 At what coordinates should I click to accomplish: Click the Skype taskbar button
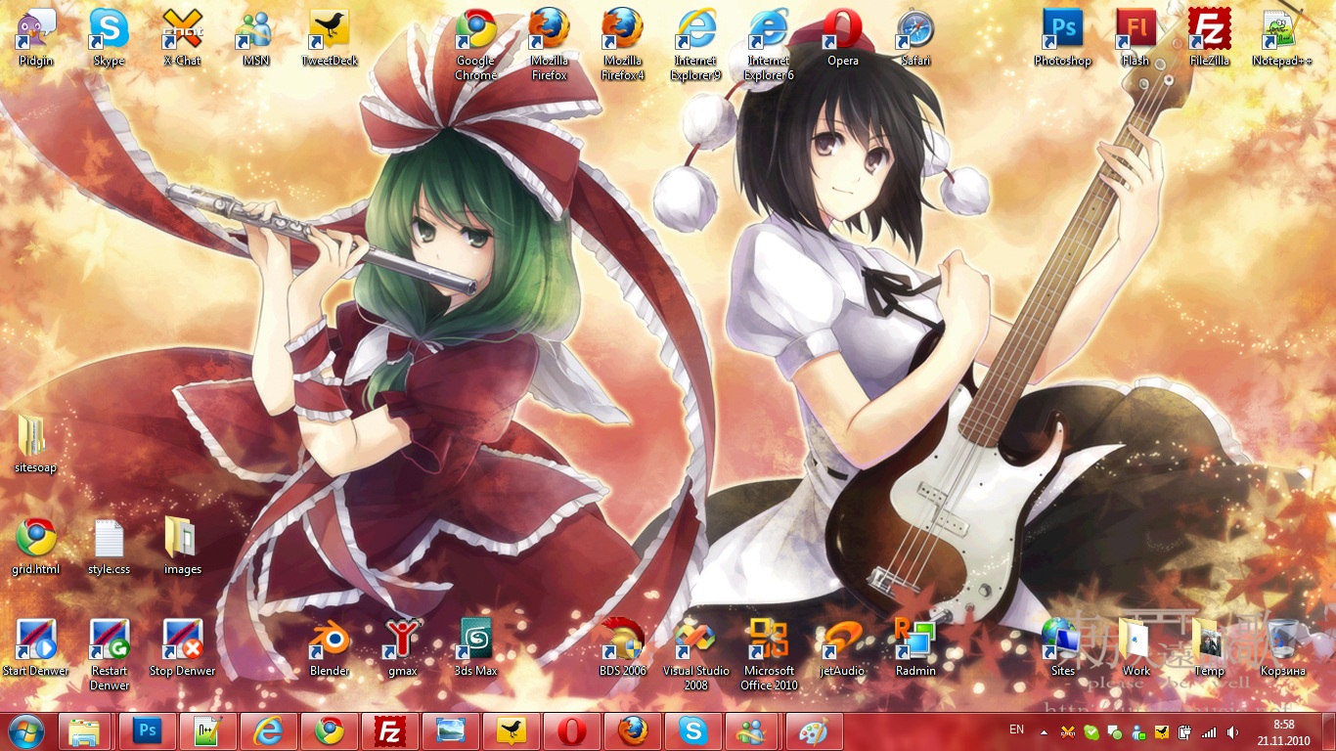point(693,731)
